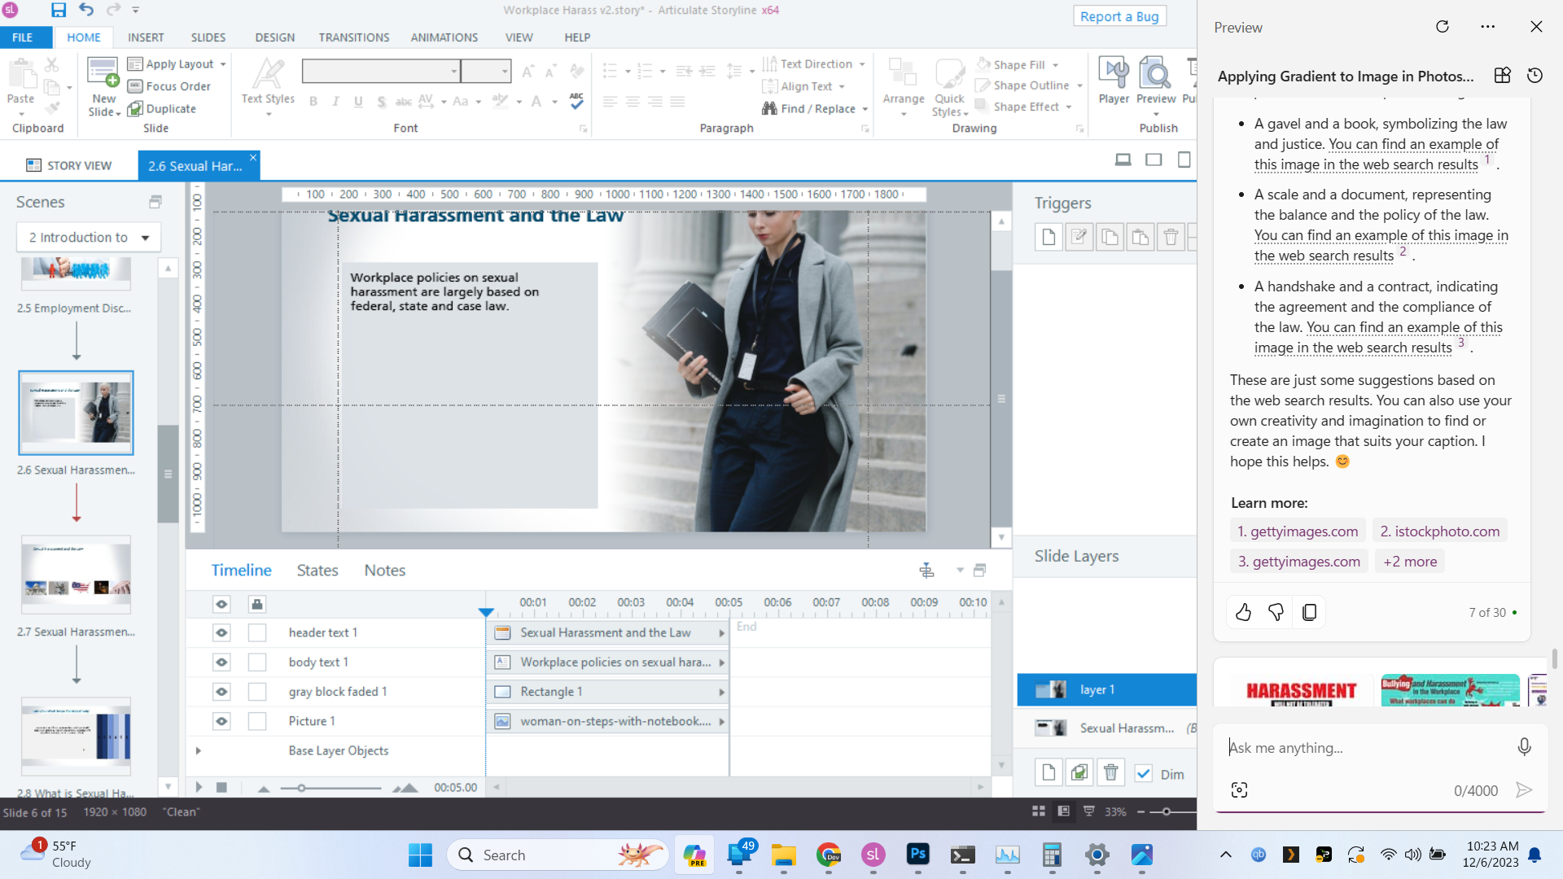Screen dimensions: 1563x879
Task: Open the Notes tab in the timeline panel
Action: 384,570
